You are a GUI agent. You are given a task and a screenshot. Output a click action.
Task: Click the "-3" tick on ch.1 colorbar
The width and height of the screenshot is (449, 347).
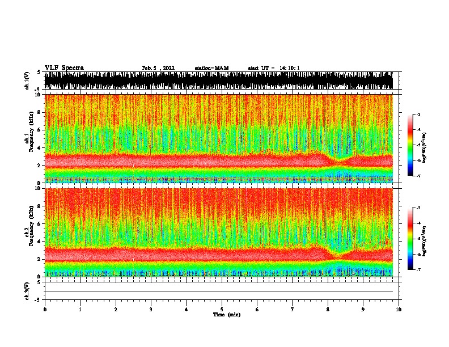pyautogui.click(x=418, y=114)
